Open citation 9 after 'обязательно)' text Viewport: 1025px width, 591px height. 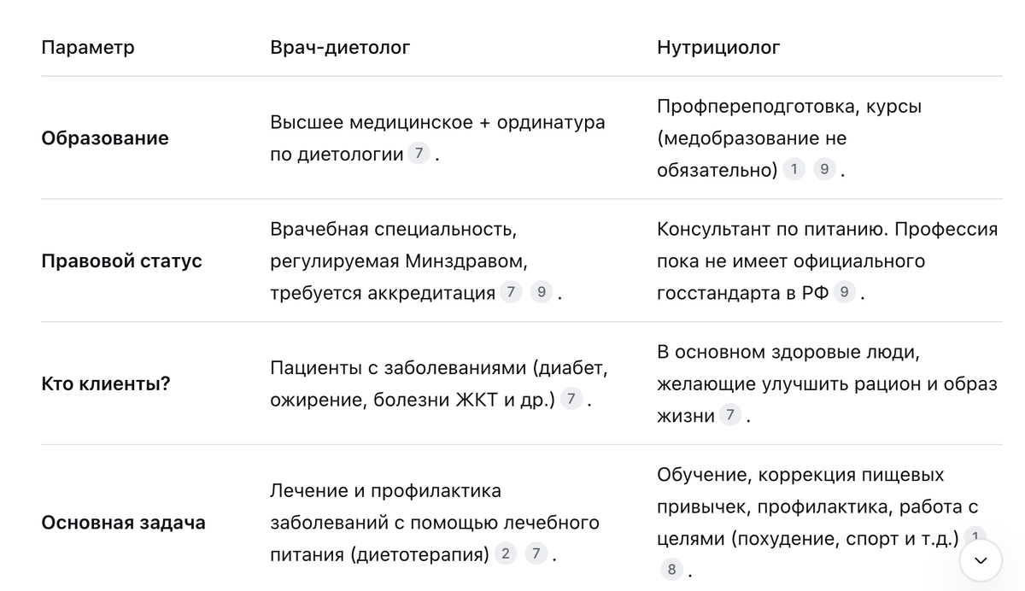click(x=824, y=169)
